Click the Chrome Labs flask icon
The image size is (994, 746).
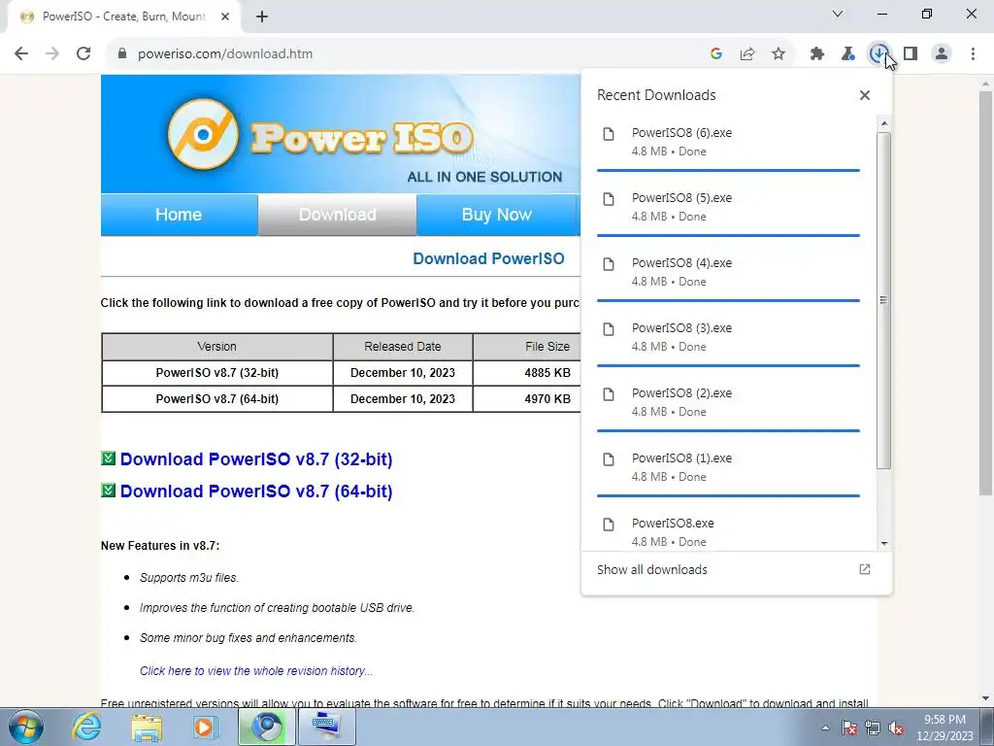848,54
